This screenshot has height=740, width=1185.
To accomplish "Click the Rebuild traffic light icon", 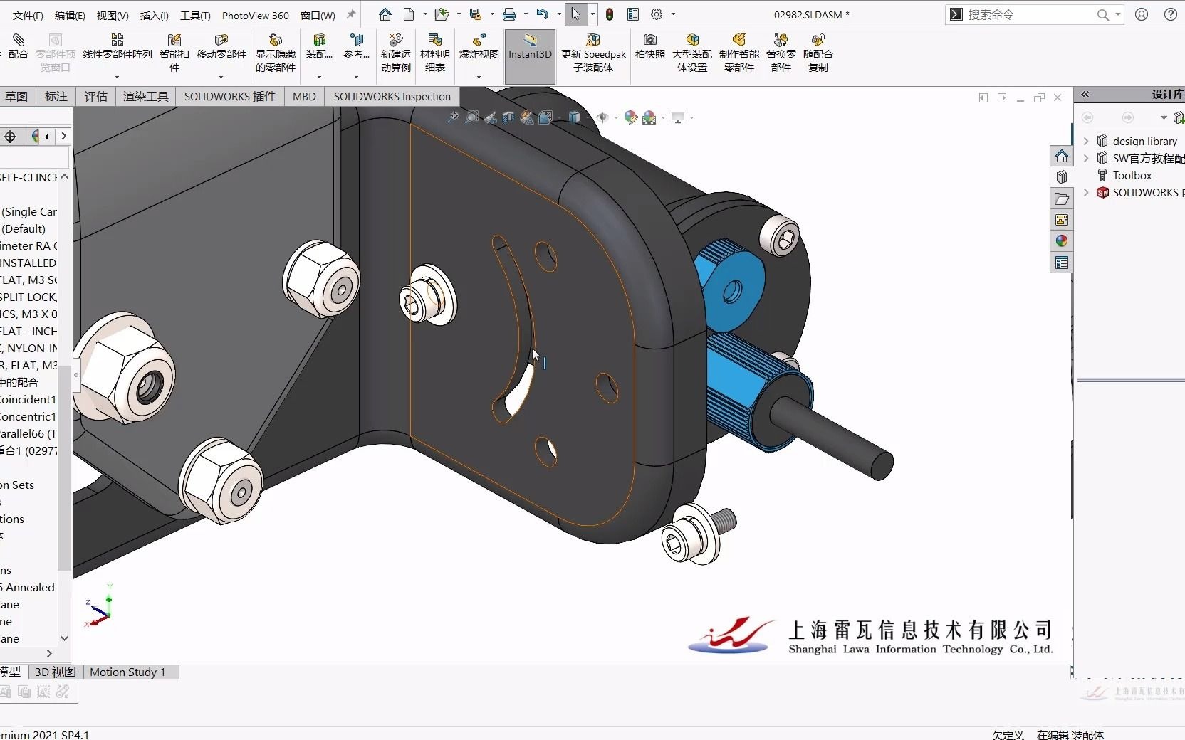I will (610, 14).
